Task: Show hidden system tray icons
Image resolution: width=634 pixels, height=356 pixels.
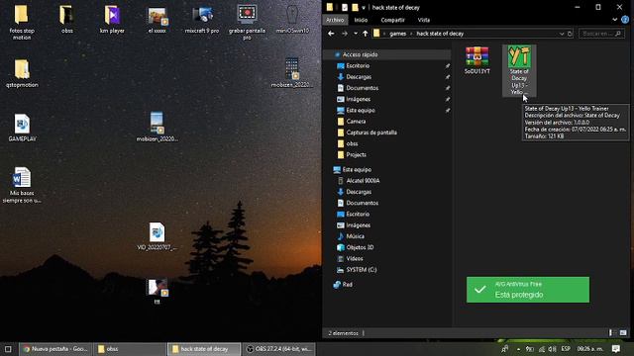Action: [518, 349]
